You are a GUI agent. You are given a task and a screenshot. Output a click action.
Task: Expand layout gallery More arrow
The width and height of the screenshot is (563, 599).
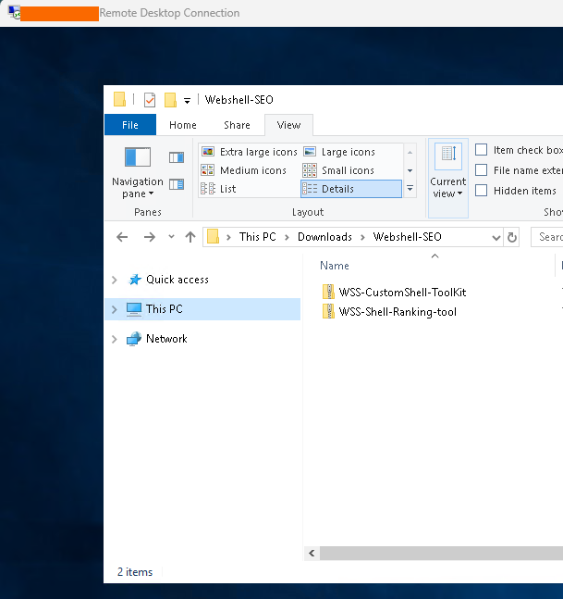(410, 188)
